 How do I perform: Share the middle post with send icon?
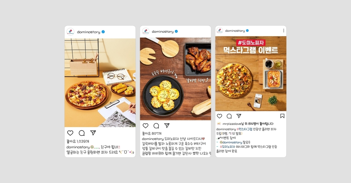click(167, 126)
